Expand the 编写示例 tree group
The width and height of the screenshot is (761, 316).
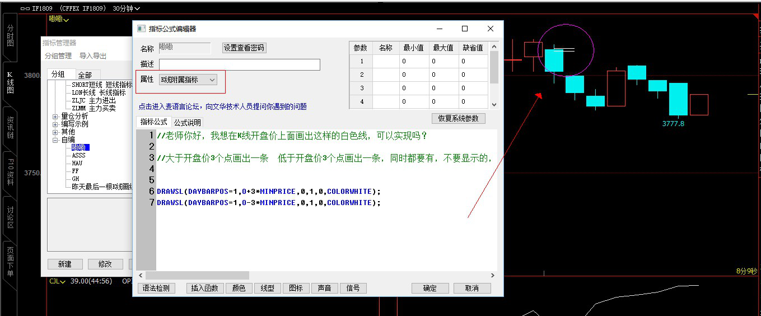click(55, 124)
